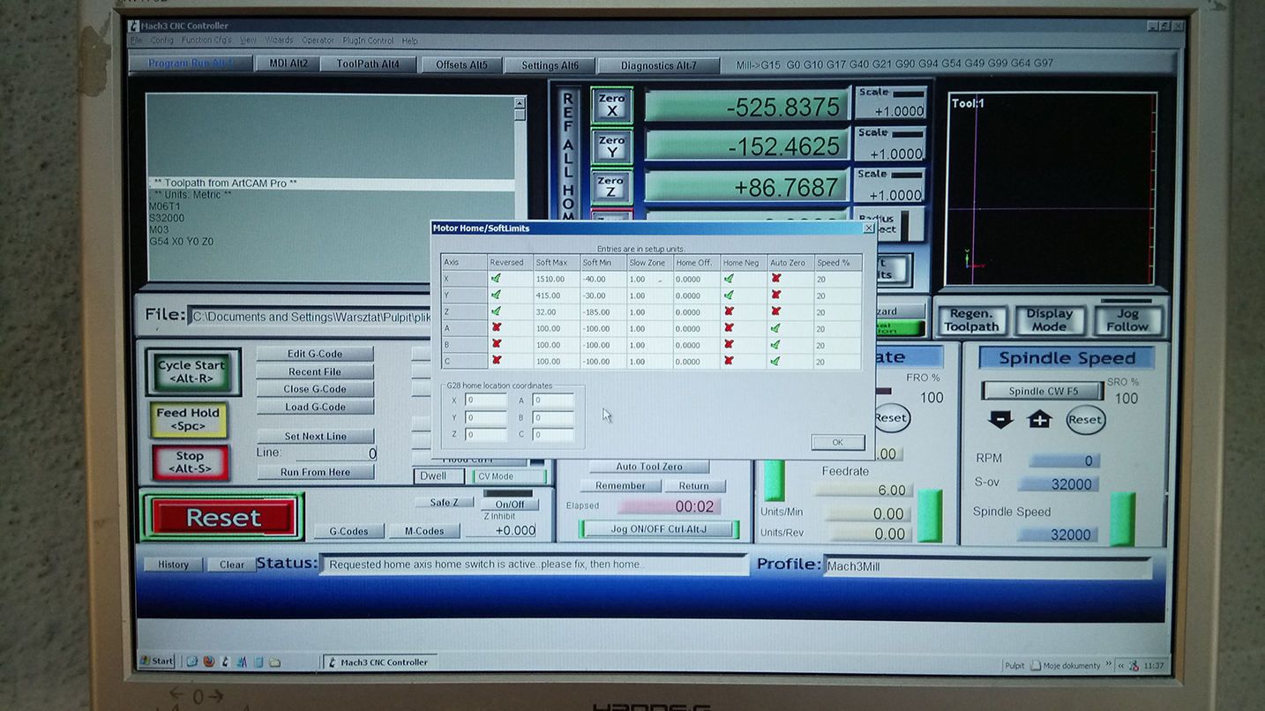The width and height of the screenshot is (1265, 711).
Task: Click the red cross Home Neg icon for C axis
Action: click(729, 361)
